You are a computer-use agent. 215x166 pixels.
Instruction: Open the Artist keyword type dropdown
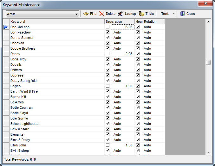coord(77,14)
